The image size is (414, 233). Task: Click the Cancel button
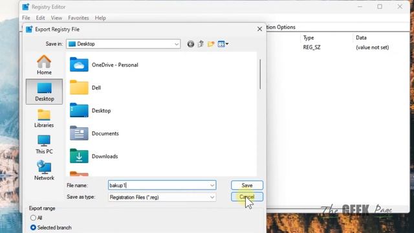(247, 197)
